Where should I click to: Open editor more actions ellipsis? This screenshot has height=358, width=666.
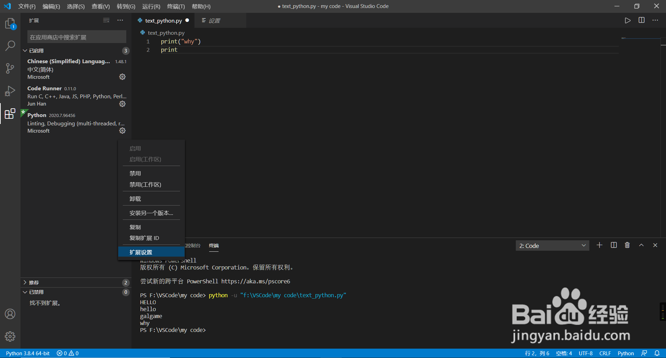coord(655,20)
